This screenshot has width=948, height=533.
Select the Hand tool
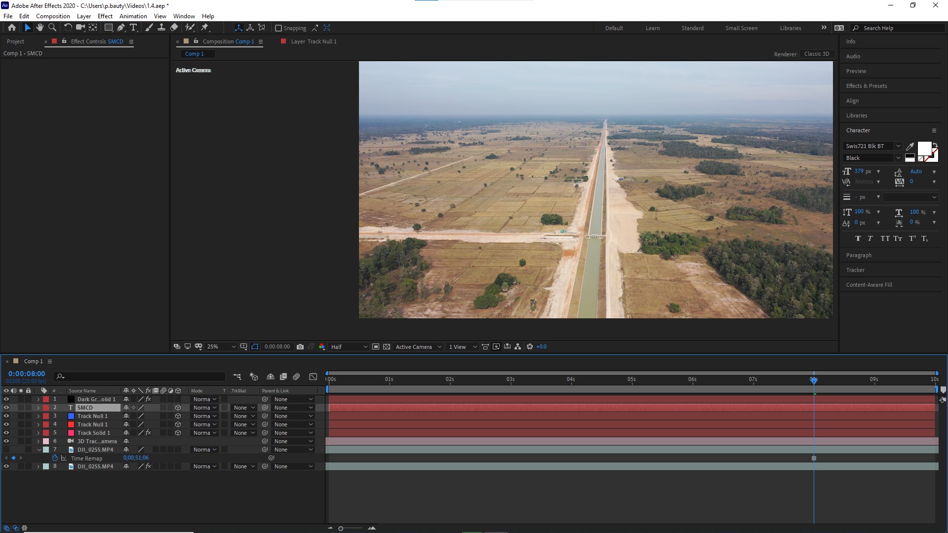click(x=40, y=28)
